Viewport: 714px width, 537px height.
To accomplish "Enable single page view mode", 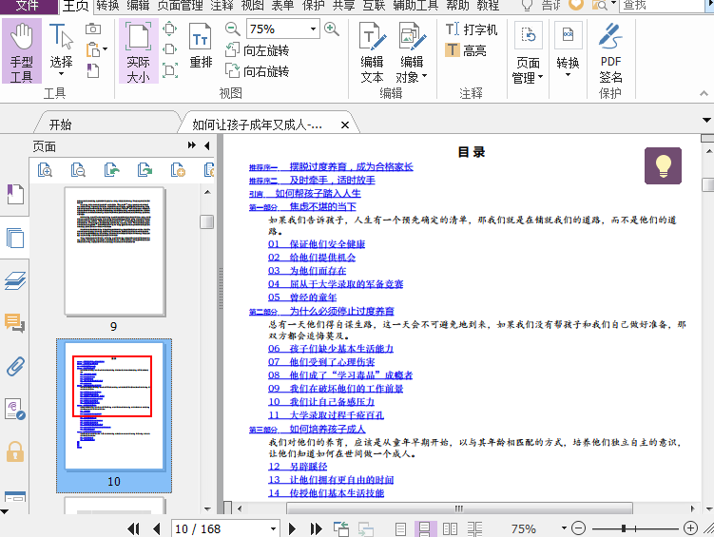I will click(400, 528).
